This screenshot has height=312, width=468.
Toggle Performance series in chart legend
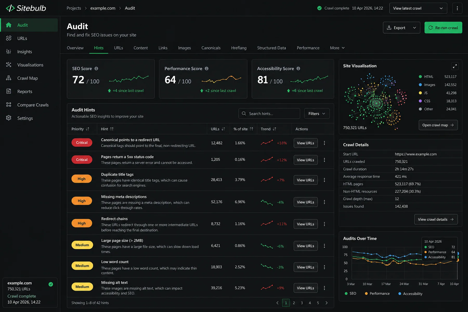377,294
